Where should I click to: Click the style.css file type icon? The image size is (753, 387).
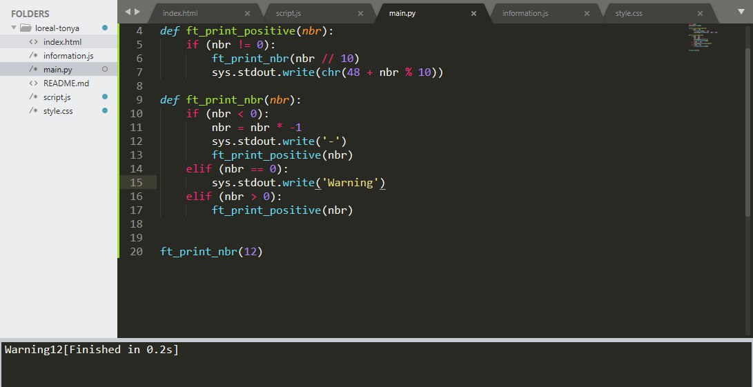[x=34, y=111]
